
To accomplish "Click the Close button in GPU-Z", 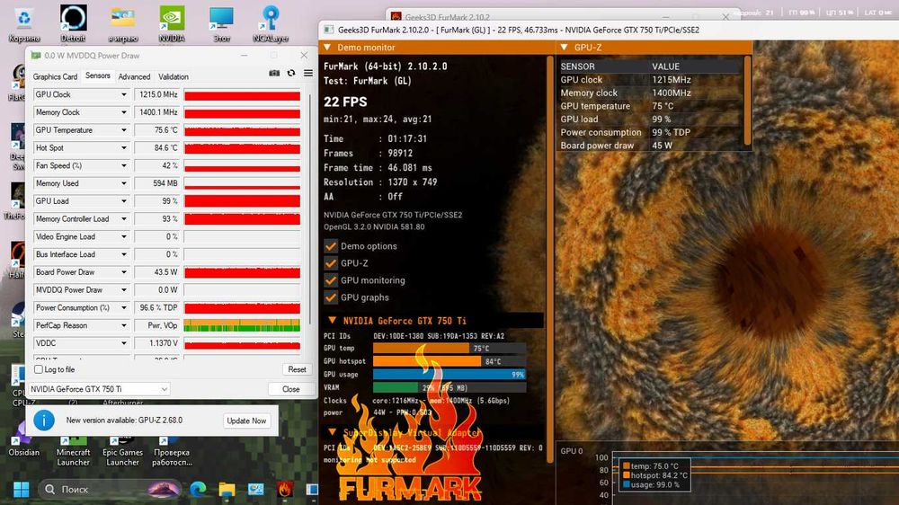I will click(290, 389).
